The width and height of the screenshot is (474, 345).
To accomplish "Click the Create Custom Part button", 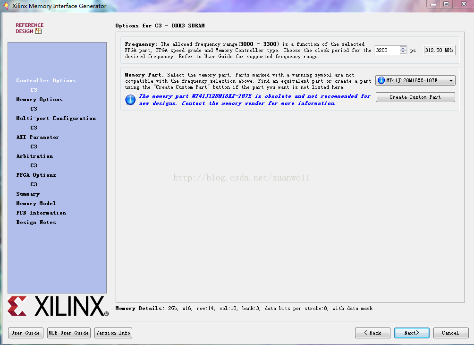I will click(415, 97).
